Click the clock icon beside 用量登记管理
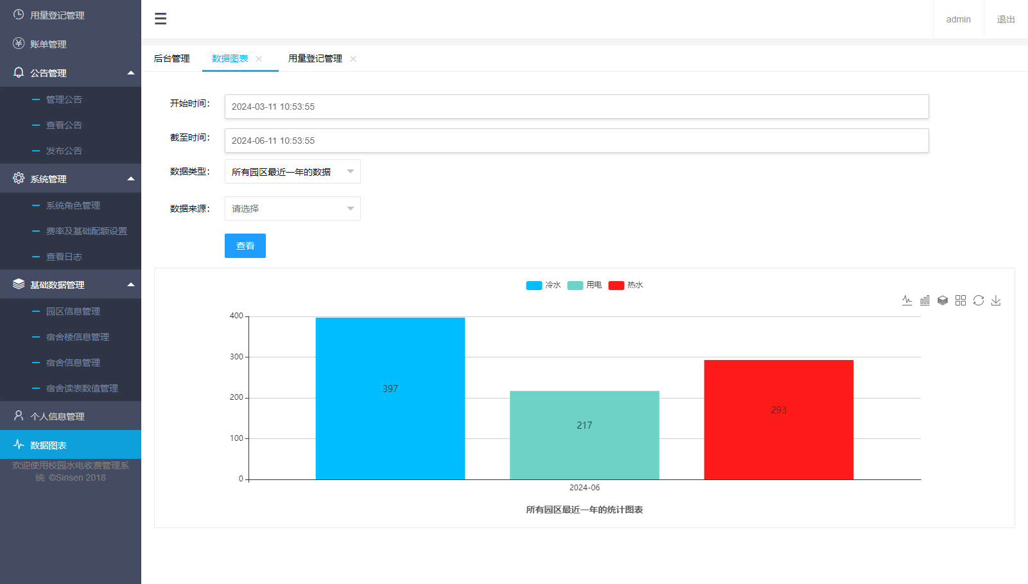 19,14
